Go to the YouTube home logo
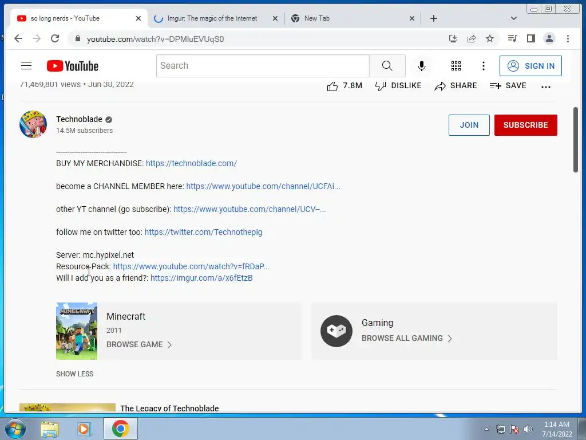 73,66
